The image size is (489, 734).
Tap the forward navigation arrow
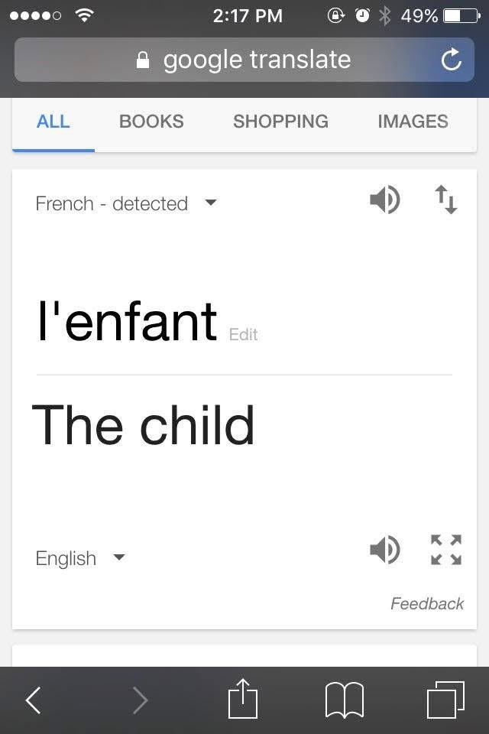pos(140,699)
